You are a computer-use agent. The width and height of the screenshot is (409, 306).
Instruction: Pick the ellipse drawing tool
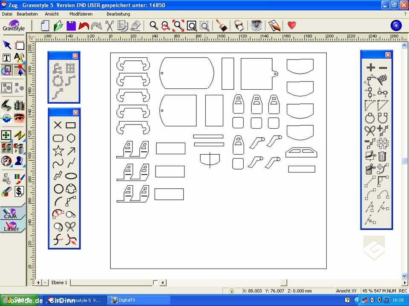[71, 176]
